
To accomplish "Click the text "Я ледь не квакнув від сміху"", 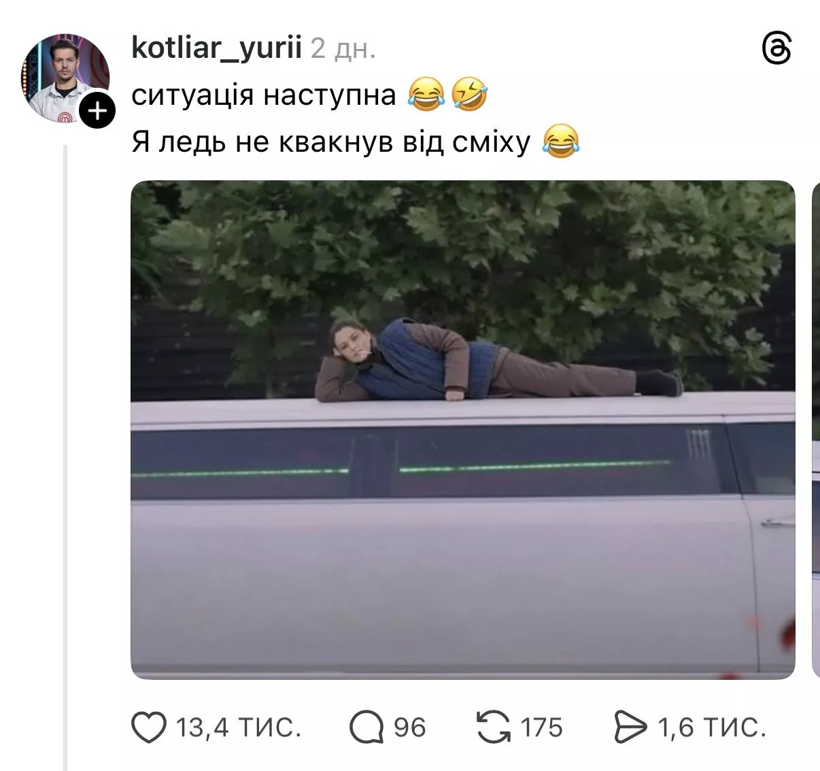I will pyautogui.click(x=330, y=142).
